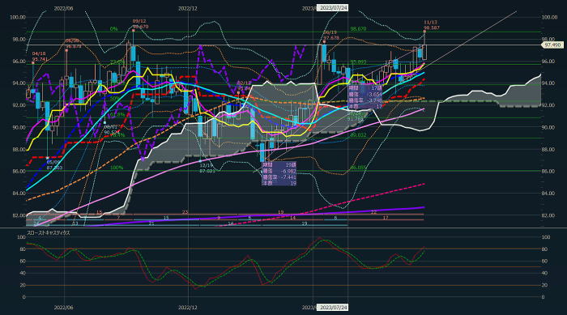This screenshot has width=567, height=315.
Task: Click 100.00 on the right price axis
Action: click(550, 17)
